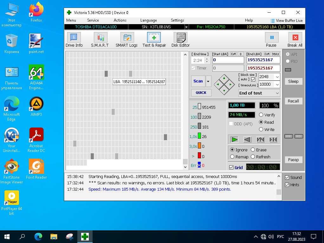Image resolution: width=324 pixels, height=243 pixels.
Task: Click the up arrow of navigation diamond
Action: (x=224, y=78)
